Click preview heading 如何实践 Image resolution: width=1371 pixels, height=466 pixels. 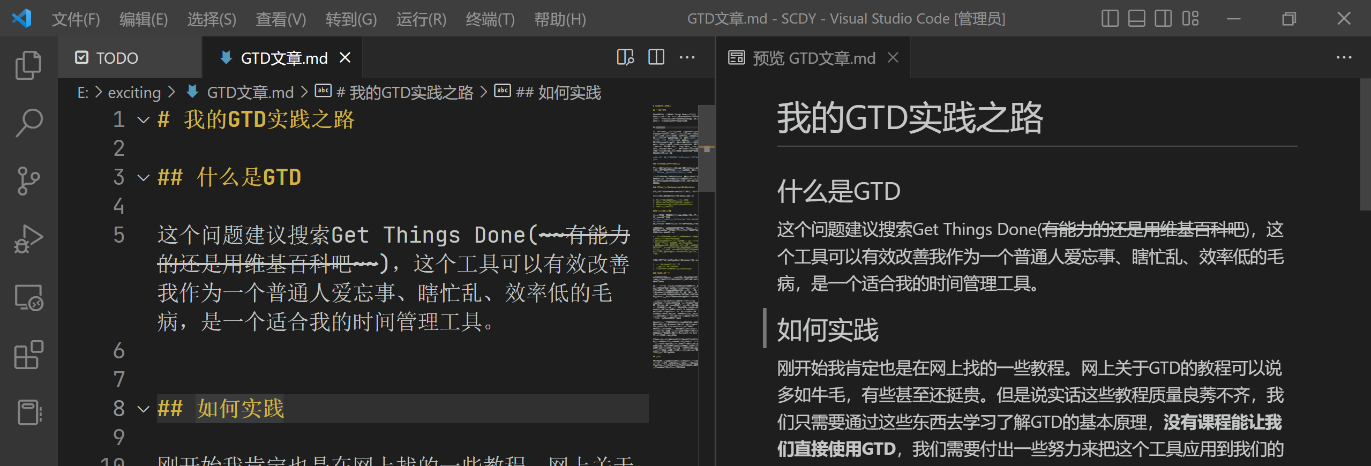pos(828,329)
